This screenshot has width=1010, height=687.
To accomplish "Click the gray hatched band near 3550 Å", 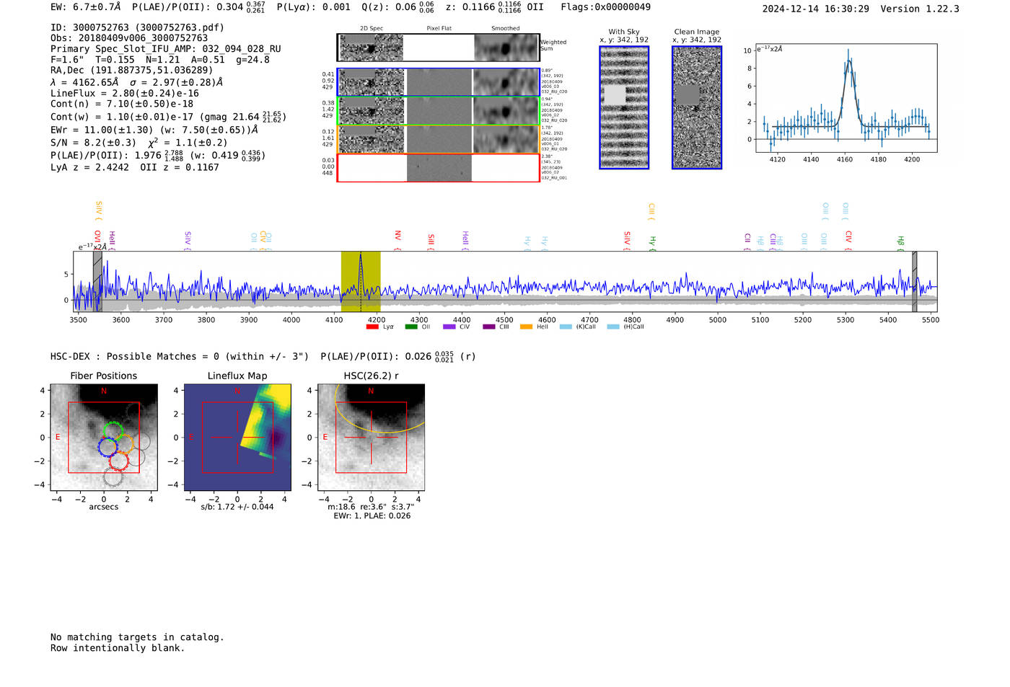I will tap(97, 281).
